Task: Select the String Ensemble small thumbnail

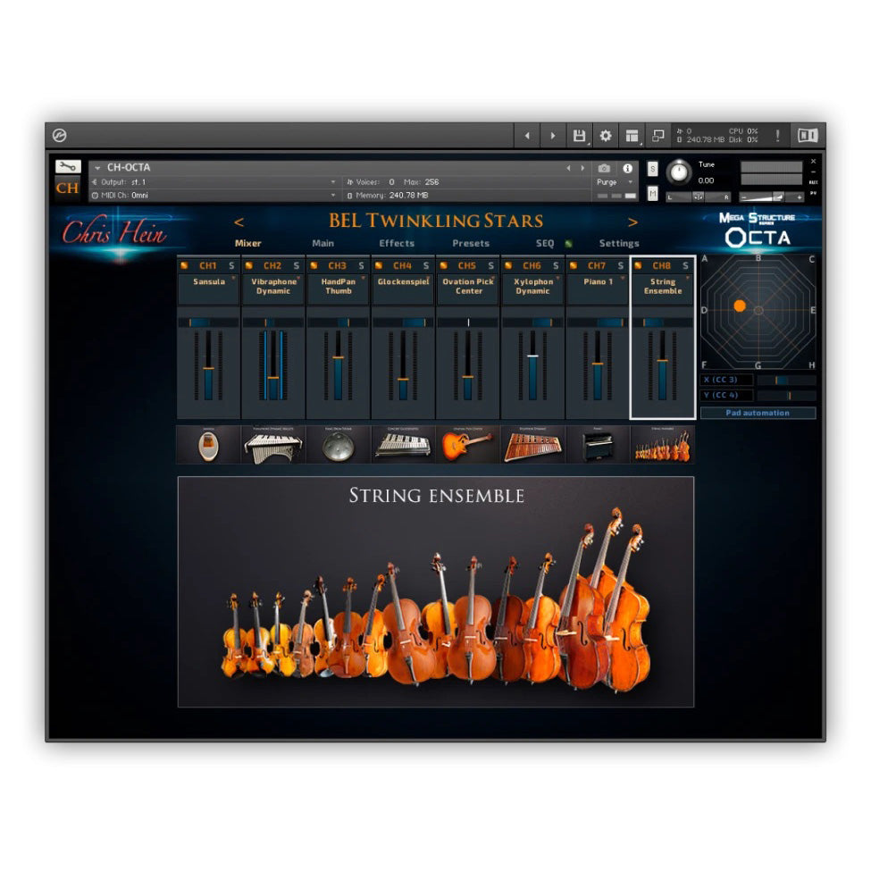Action: coord(663,445)
